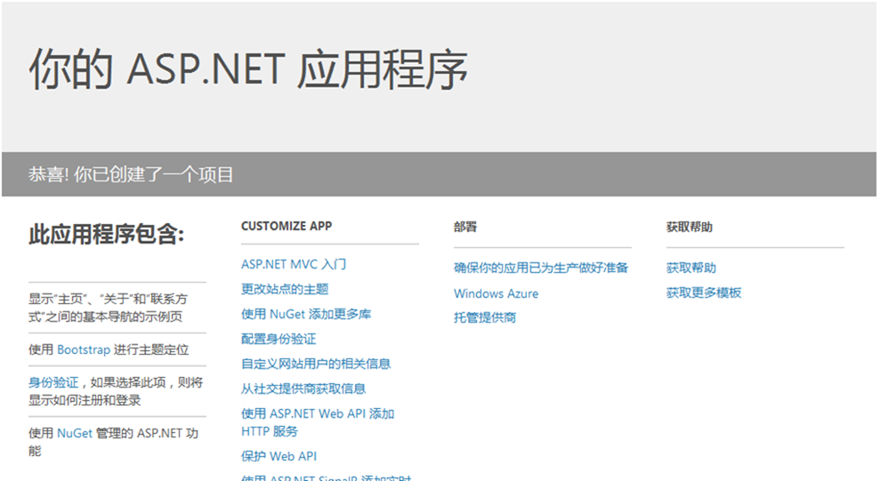Open the 托管提供商 link

click(485, 317)
